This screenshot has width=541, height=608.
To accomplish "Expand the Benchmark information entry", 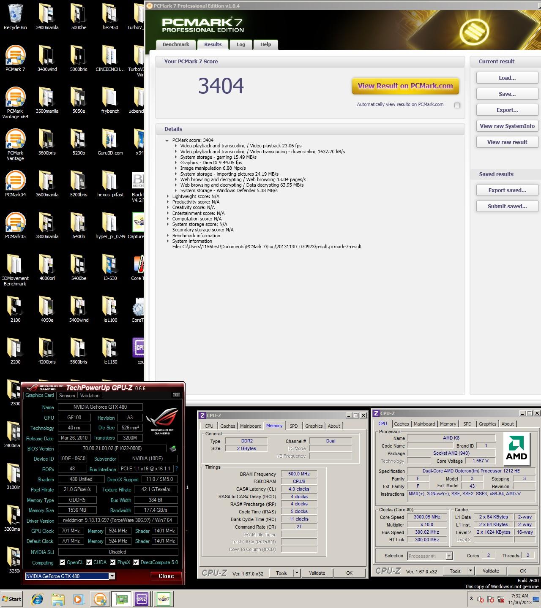I will pyautogui.click(x=168, y=236).
